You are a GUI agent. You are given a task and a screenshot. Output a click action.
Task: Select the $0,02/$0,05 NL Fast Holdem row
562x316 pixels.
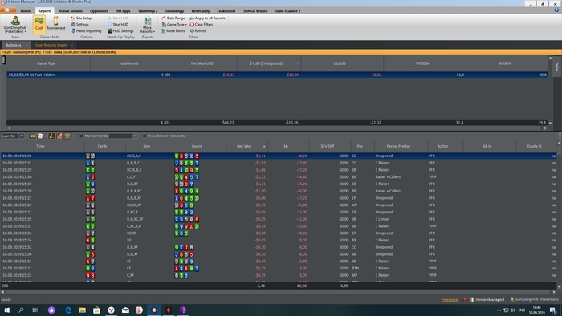(277, 75)
